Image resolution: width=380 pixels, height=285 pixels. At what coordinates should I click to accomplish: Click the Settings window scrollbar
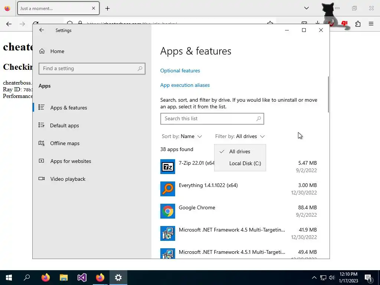[x=328, y=95]
